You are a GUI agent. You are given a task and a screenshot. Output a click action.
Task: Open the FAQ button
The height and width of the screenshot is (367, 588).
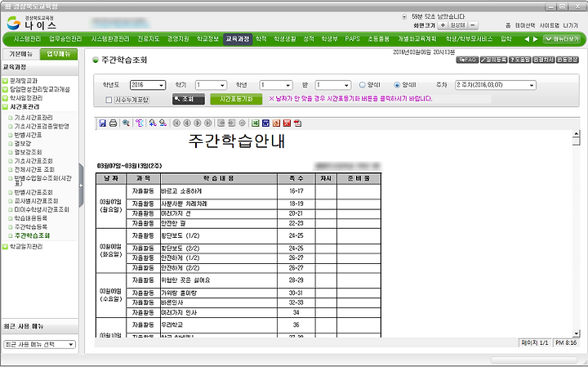point(467,60)
